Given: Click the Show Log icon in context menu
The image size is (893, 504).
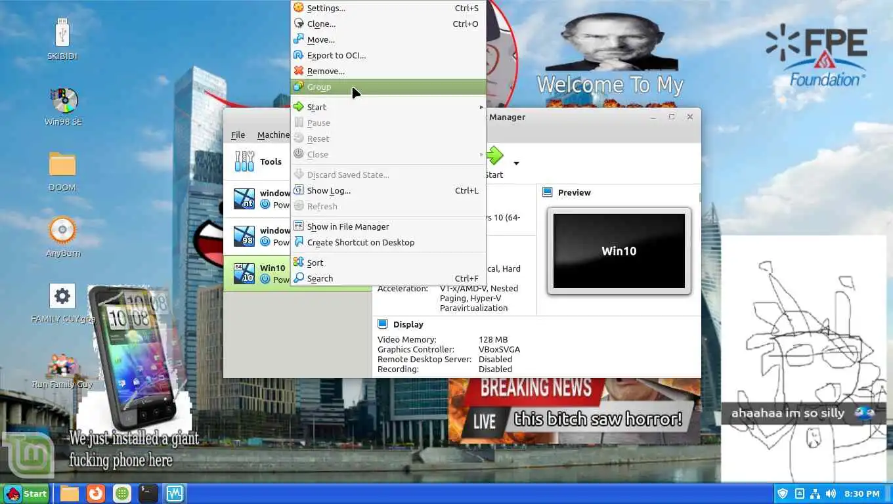Looking at the screenshot, I should (299, 190).
